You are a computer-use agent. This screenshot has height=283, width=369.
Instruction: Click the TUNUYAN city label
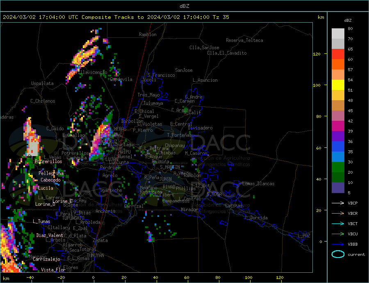pyautogui.click(x=95, y=255)
